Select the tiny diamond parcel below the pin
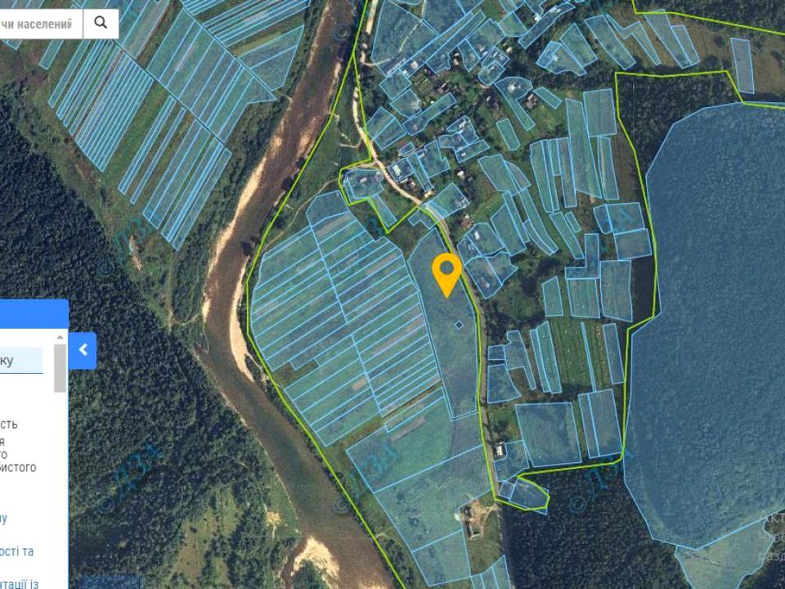The width and height of the screenshot is (785, 589). (459, 325)
